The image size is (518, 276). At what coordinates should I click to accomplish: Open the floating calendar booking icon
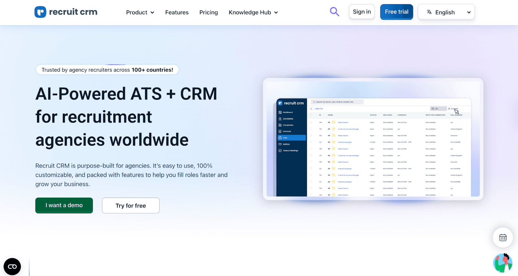[x=503, y=238]
